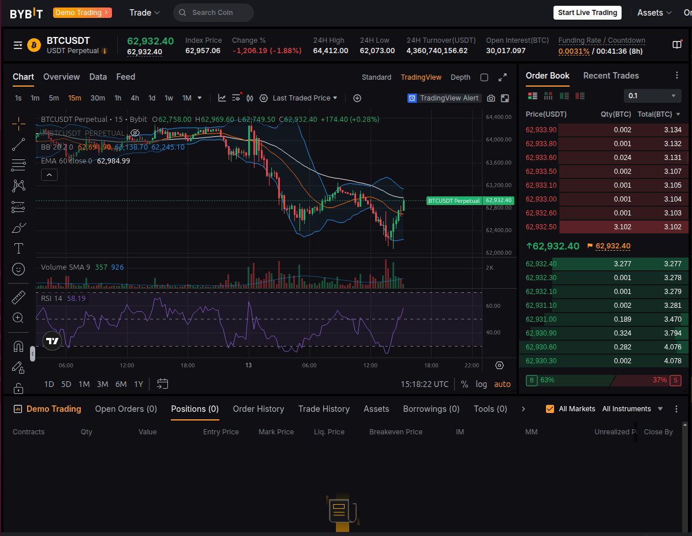Toggle percent scale mode

464,384
